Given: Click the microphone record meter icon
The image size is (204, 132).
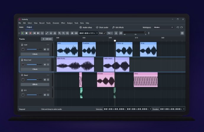Looking at the screenshot, I should 116,33.
